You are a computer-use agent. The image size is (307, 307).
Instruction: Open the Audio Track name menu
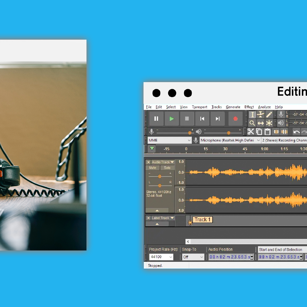point(163,162)
